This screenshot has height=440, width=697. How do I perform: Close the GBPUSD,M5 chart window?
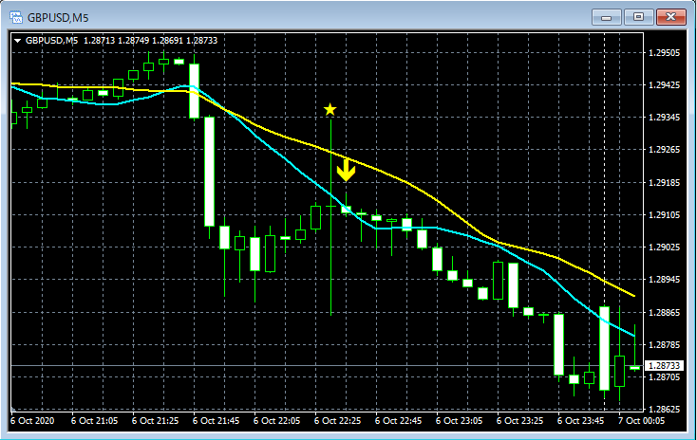pos(670,17)
